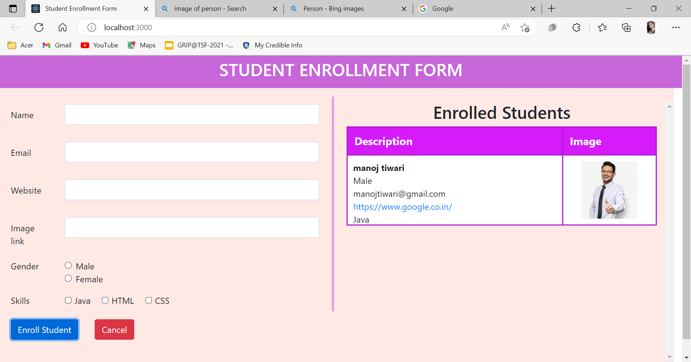This screenshot has height=362, width=691.
Task: Focus the Name input field
Action: tap(192, 115)
